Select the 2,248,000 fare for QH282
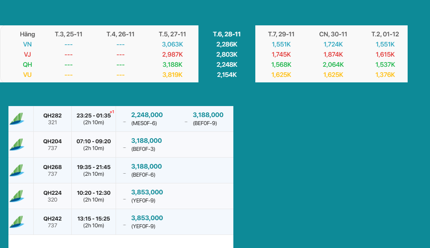 point(147,115)
